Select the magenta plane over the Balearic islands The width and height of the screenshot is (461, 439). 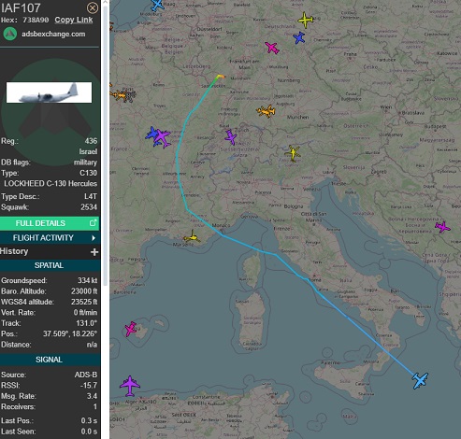[131, 329]
